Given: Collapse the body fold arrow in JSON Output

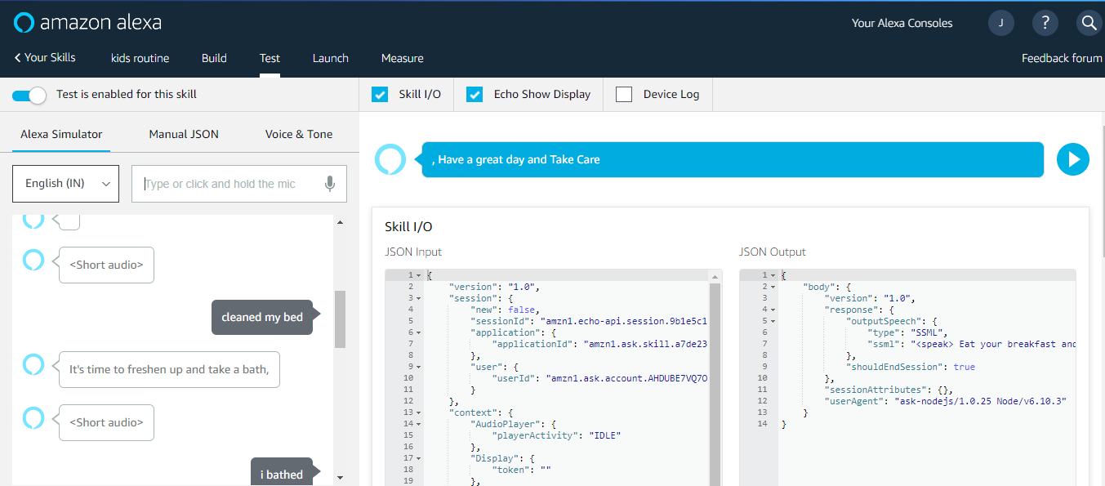Looking at the screenshot, I should (x=773, y=287).
